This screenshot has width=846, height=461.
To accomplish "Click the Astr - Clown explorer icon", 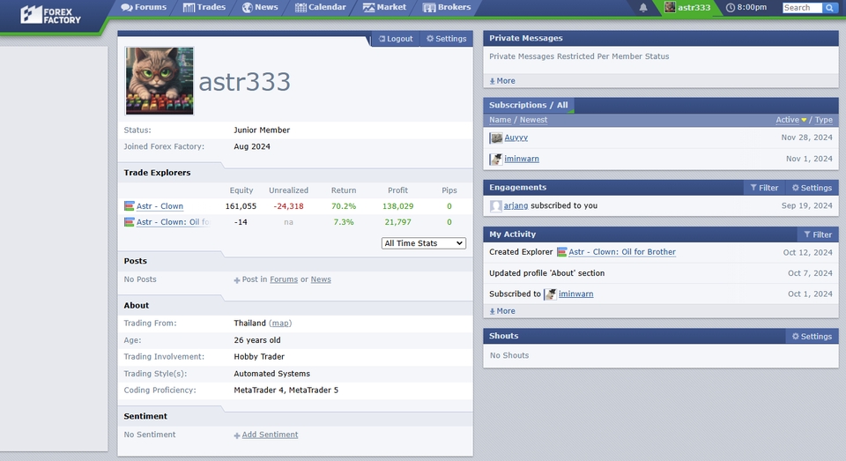I will pos(129,205).
